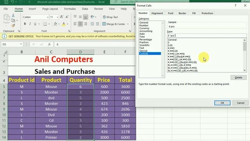Screen dimensions: 250x141
Task: Open the Underline style dropdown arrow
Action: (x=39, y=24)
